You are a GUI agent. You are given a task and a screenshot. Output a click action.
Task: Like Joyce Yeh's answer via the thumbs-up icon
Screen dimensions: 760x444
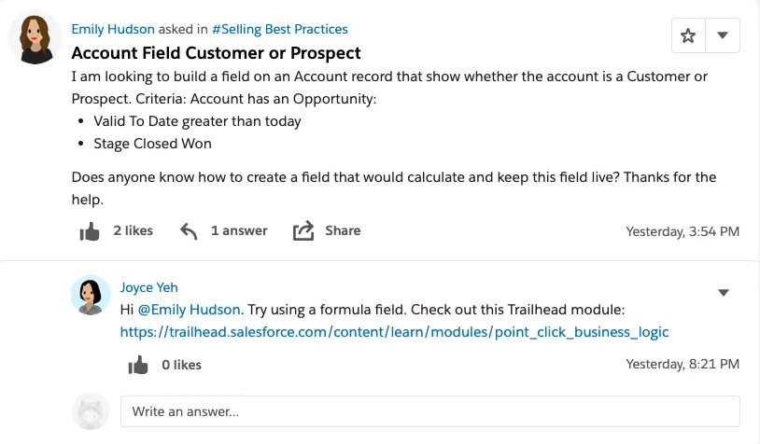click(138, 365)
